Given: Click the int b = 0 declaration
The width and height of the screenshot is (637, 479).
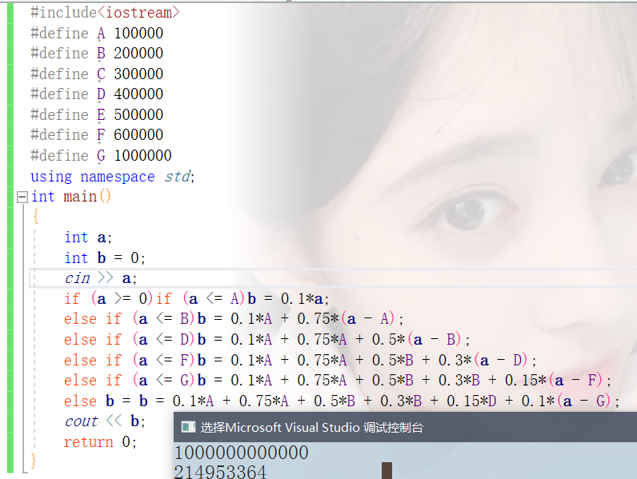Looking at the screenshot, I should [x=105, y=257].
